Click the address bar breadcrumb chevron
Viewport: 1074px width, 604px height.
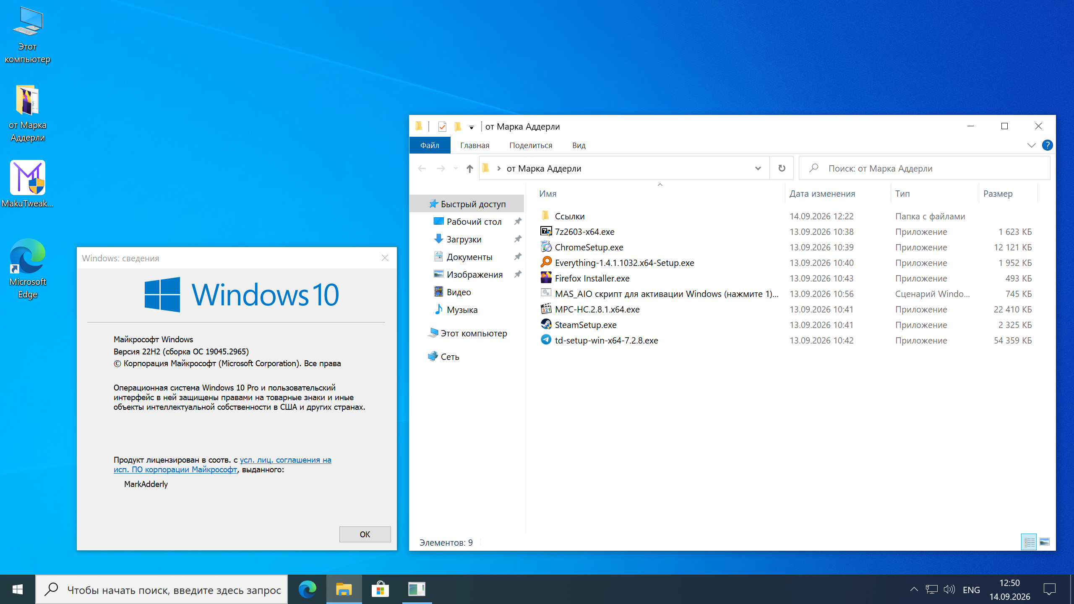click(499, 168)
